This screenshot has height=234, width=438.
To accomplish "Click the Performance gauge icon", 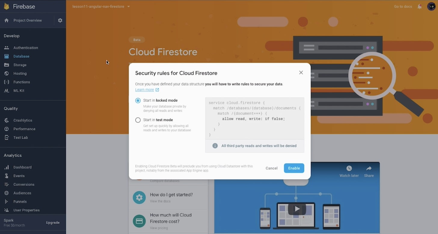I will [7, 129].
